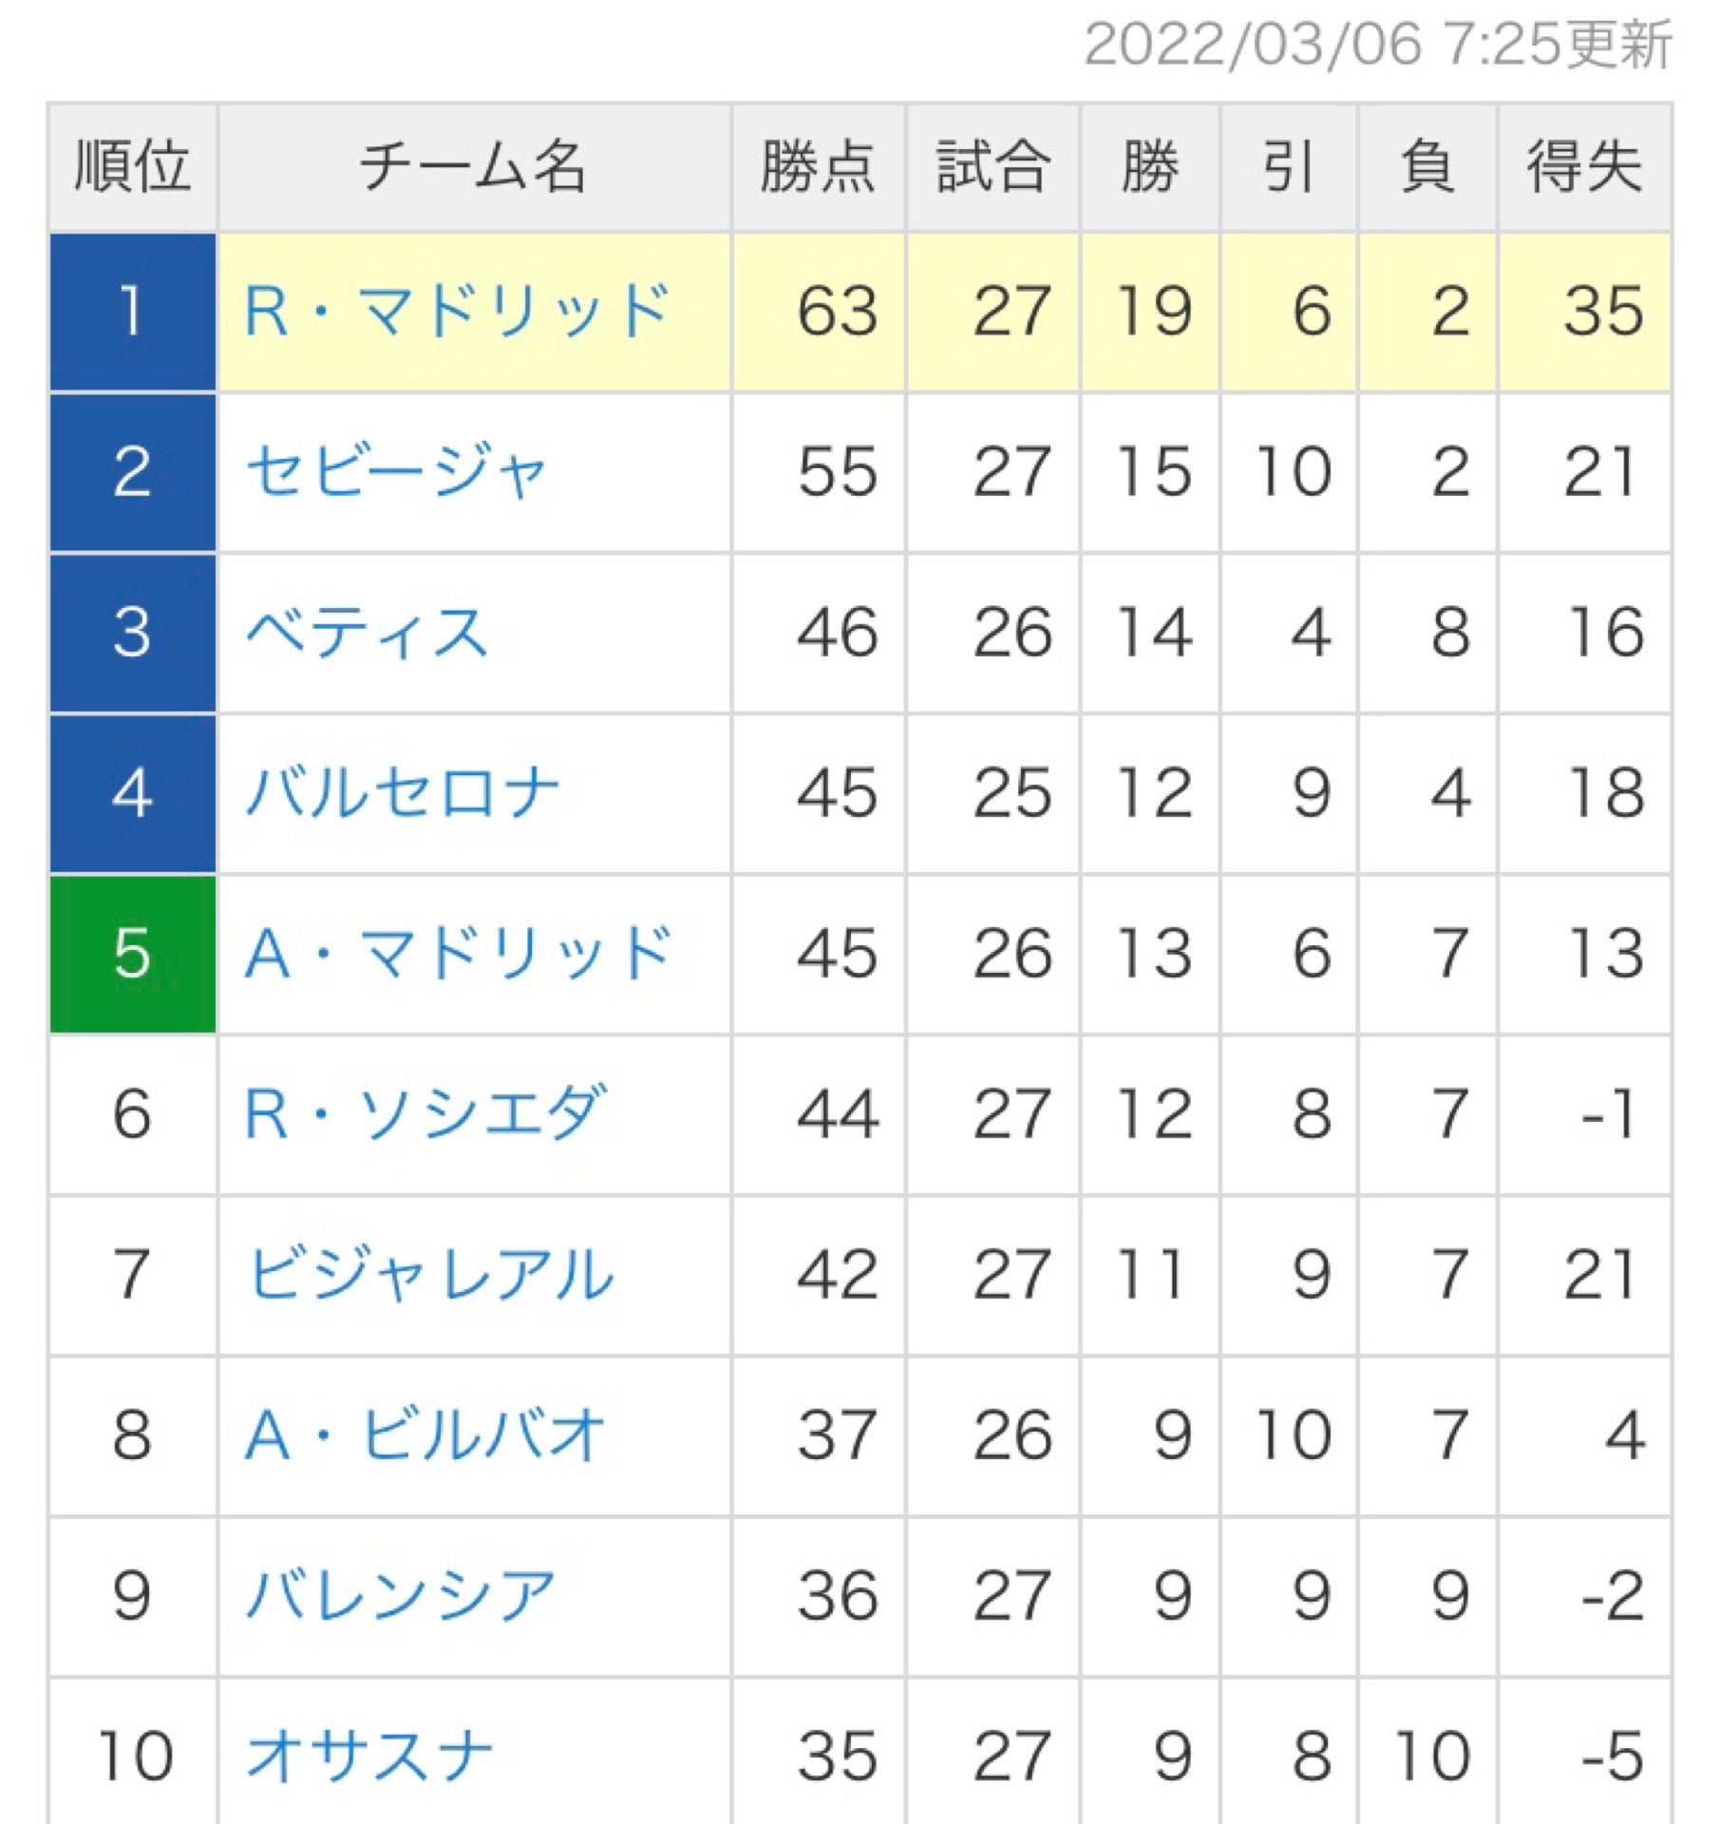This screenshot has height=1824, width=1721.
Task: Click the R・ソシエダ team name
Action: click(x=425, y=1113)
